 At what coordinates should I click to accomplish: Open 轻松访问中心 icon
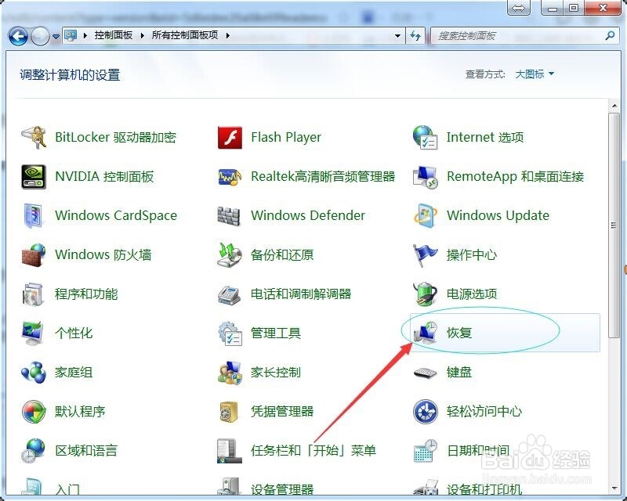(x=425, y=412)
